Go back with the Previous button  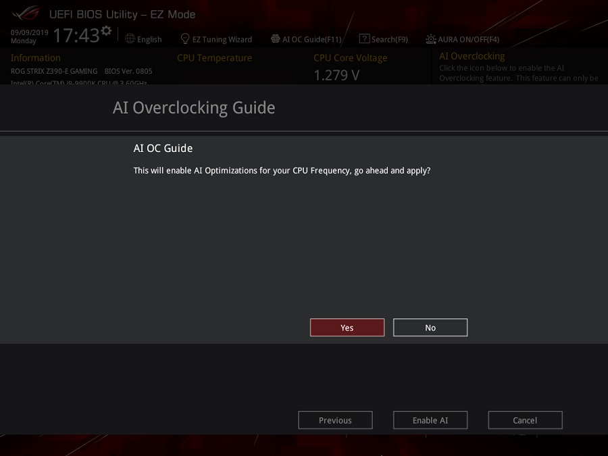pos(335,420)
